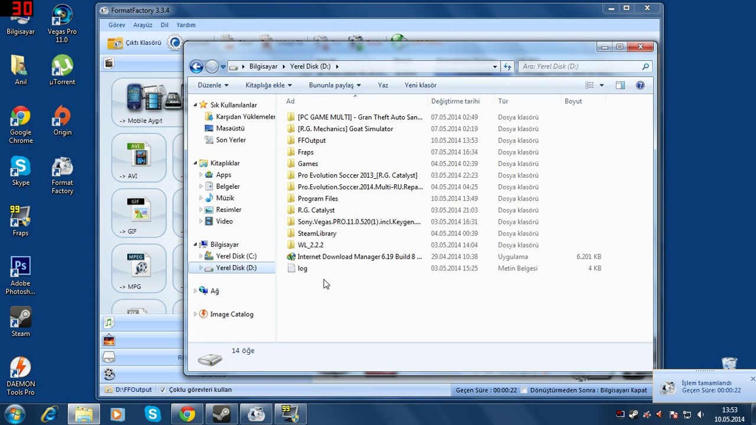Open Fraps from the taskbar
Image resolution: width=756 pixels, height=425 pixels.
290,414
